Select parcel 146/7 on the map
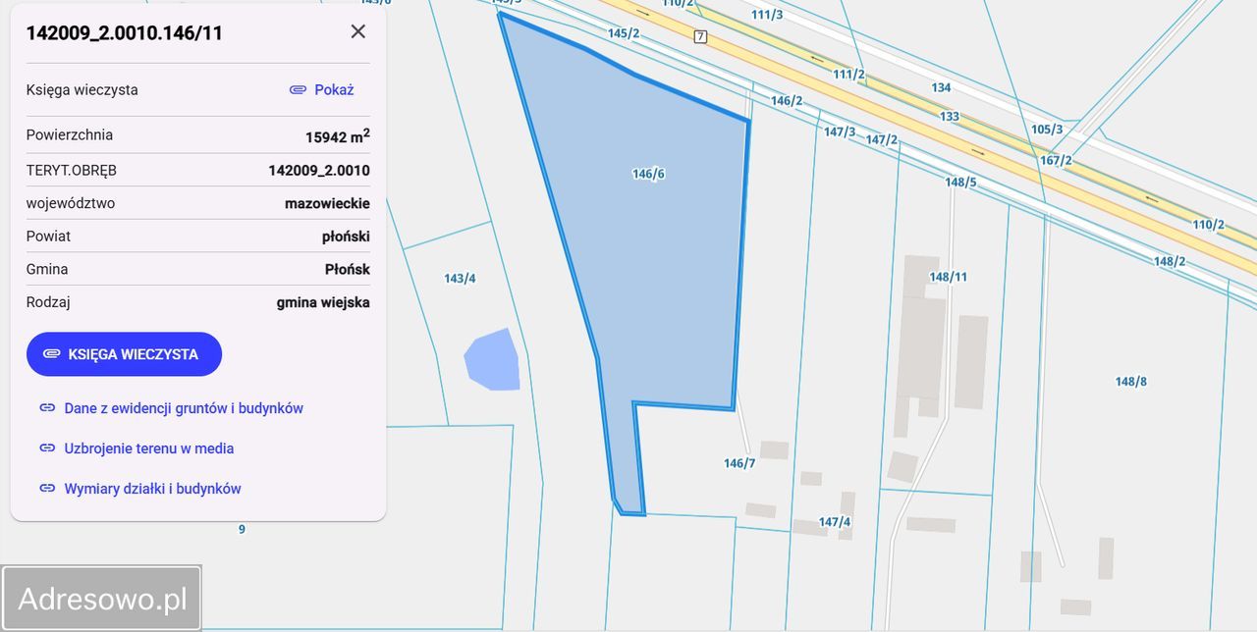1257x632 pixels. [x=738, y=463]
